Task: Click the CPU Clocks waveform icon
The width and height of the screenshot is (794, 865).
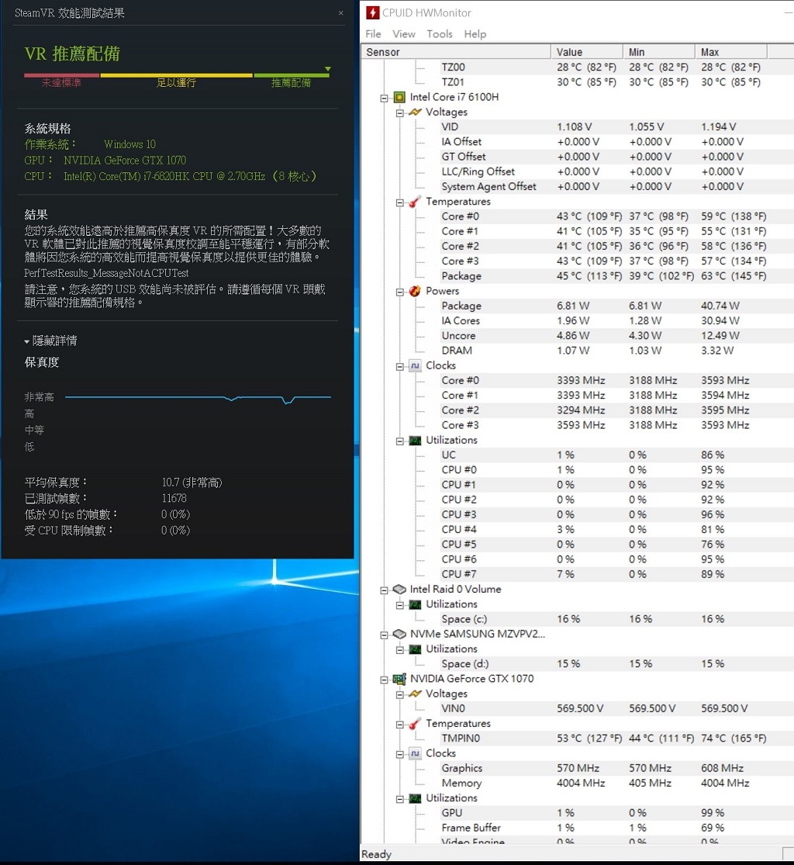Action: pos(415,365)
